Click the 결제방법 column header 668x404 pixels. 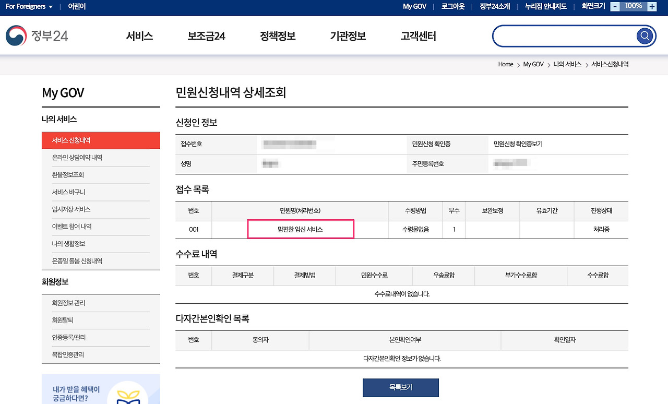pos(305,275)
